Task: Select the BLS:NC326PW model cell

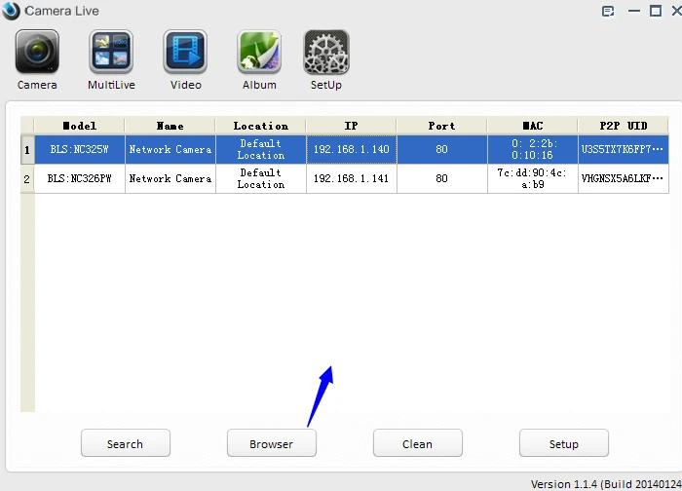Action: coord(80,178)
